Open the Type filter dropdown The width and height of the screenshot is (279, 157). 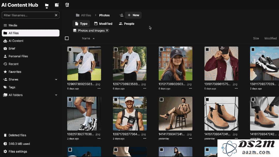(81, 24)
